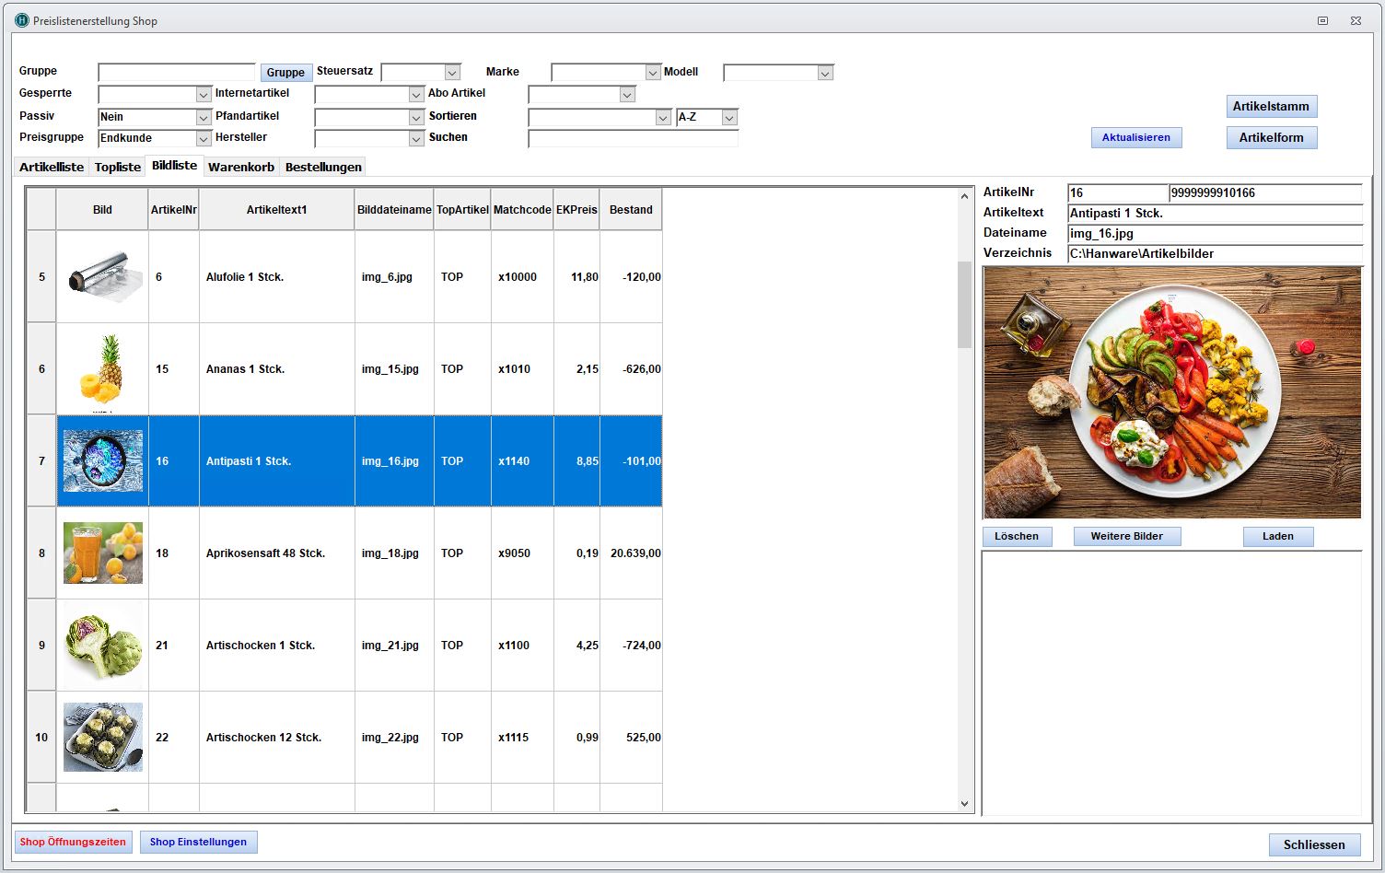Switch to the Artikelliste tab
The height and width of the screenshot is (873, 1385).
coord(52,167)
